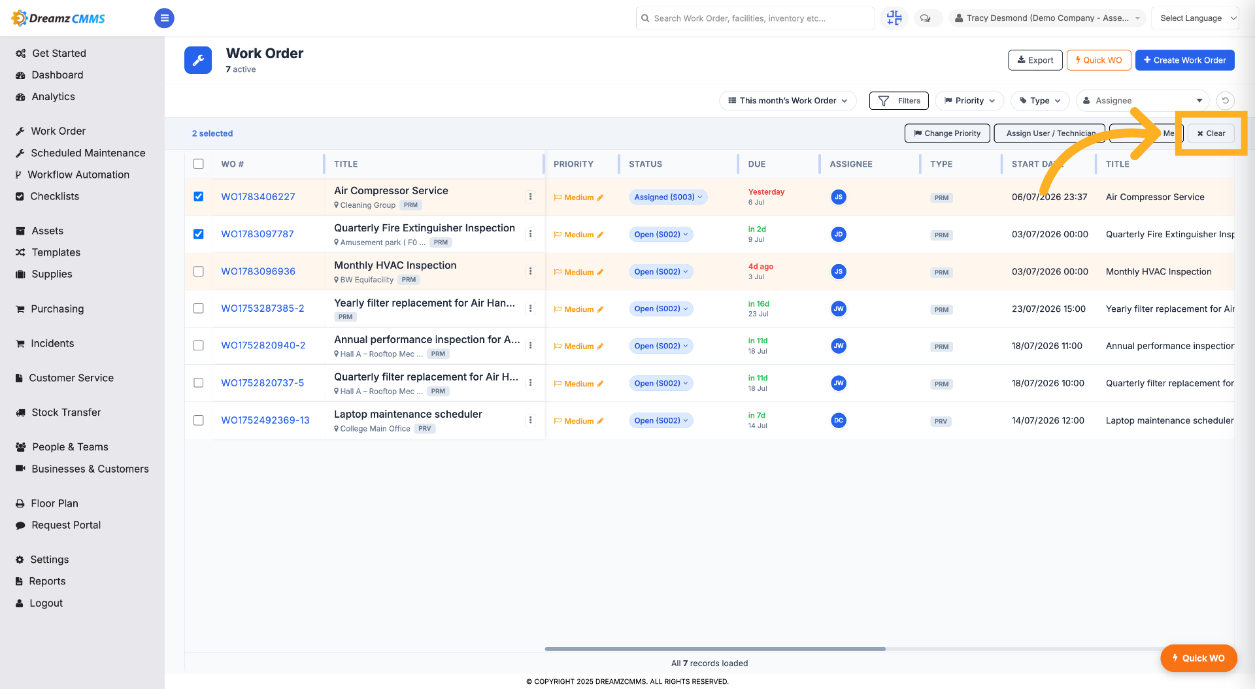1255x689 pixels.
Task: Open row menu for Quarterly filter replacement
Action: coord(530,383)
